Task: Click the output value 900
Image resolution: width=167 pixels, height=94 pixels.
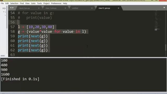Action: (4, 70)
